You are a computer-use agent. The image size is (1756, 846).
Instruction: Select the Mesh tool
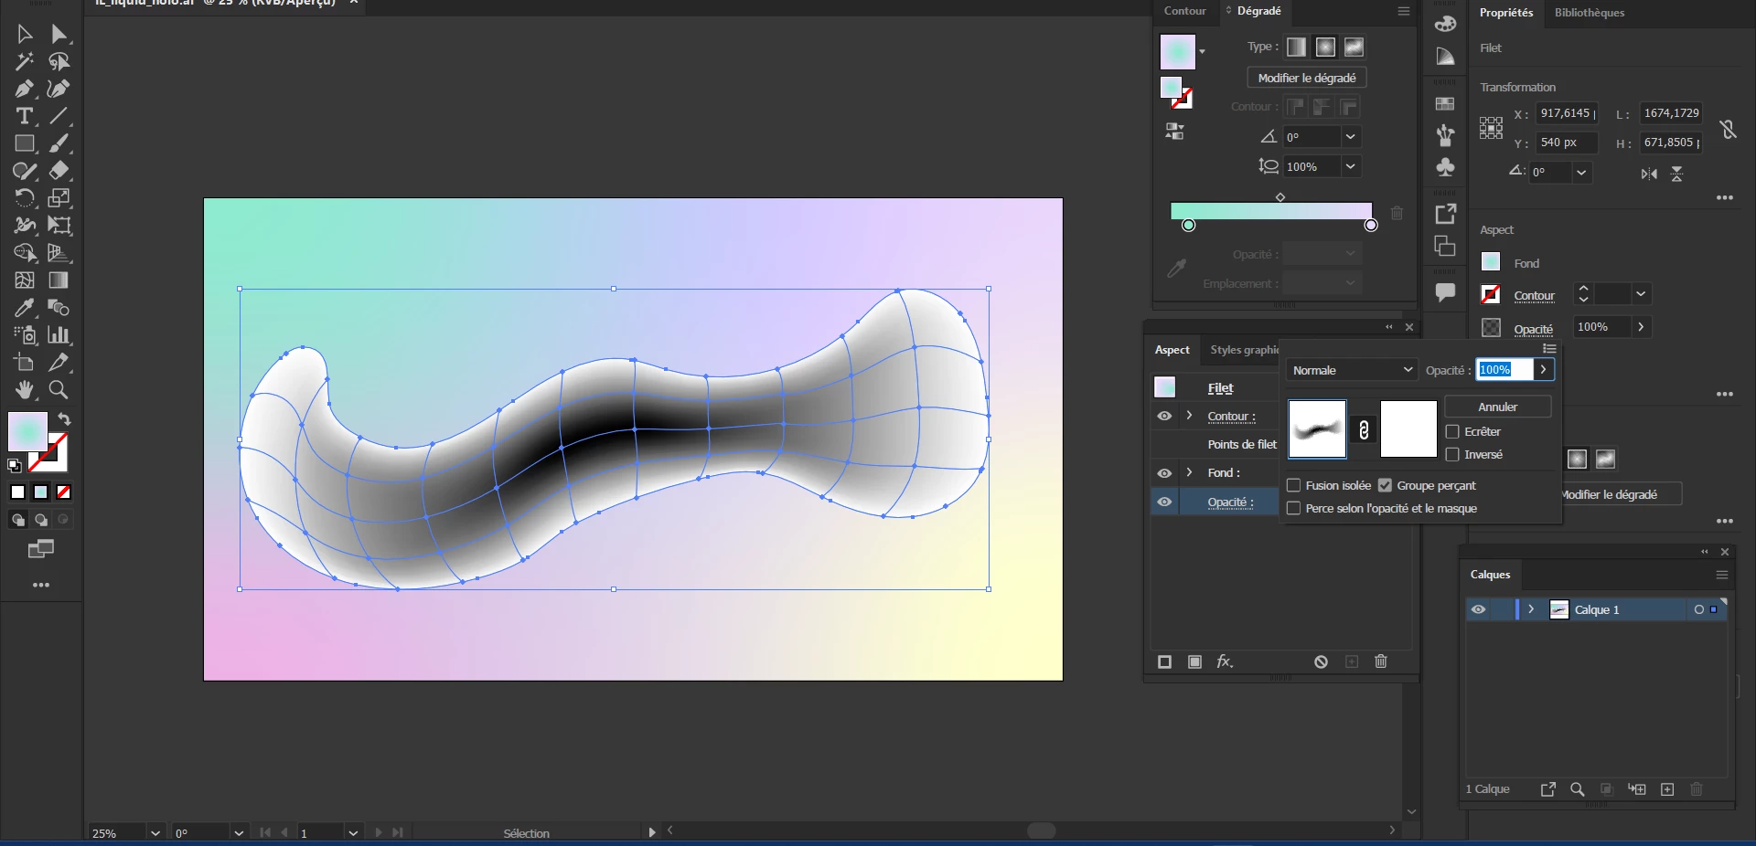[x=25, y=280]
